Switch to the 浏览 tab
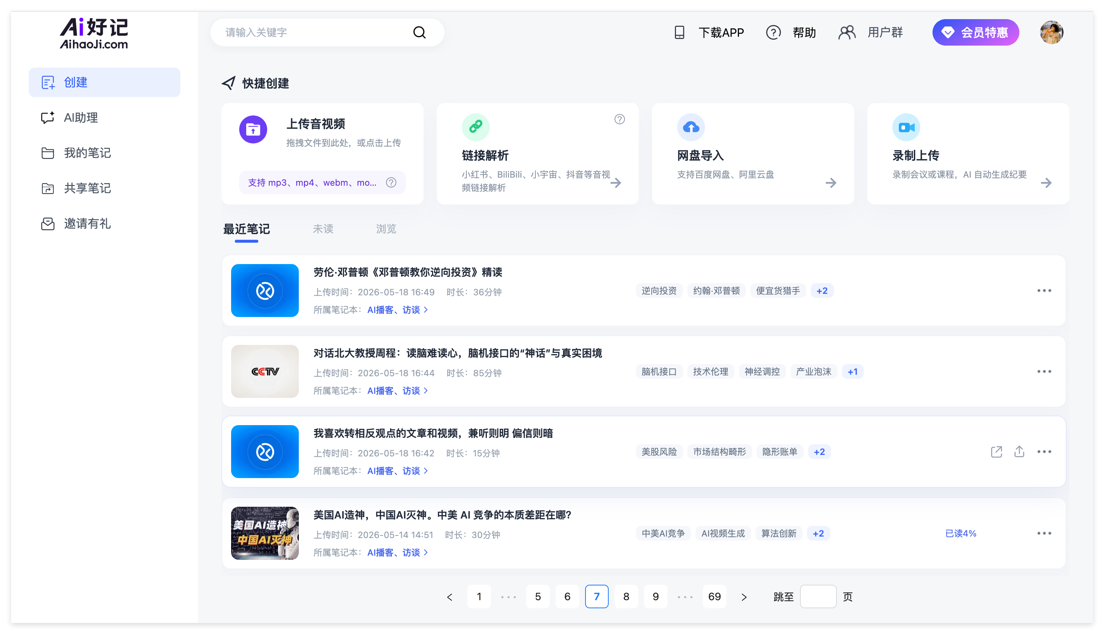Screen dimensions: 1104x634 coord(386,229)
